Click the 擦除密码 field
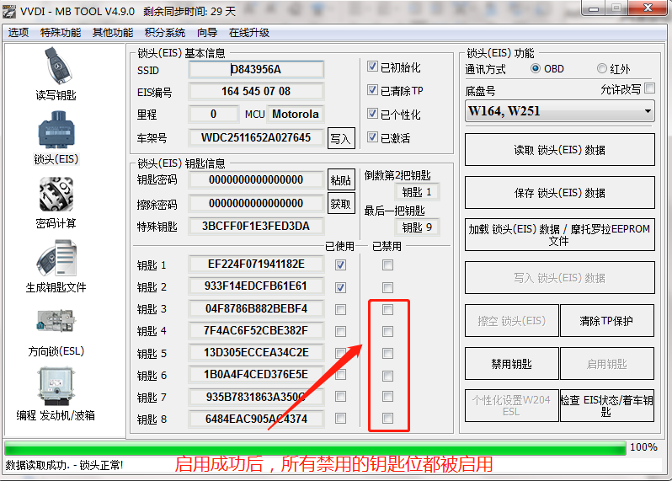The image size is (672, 481). coord(256,203)
